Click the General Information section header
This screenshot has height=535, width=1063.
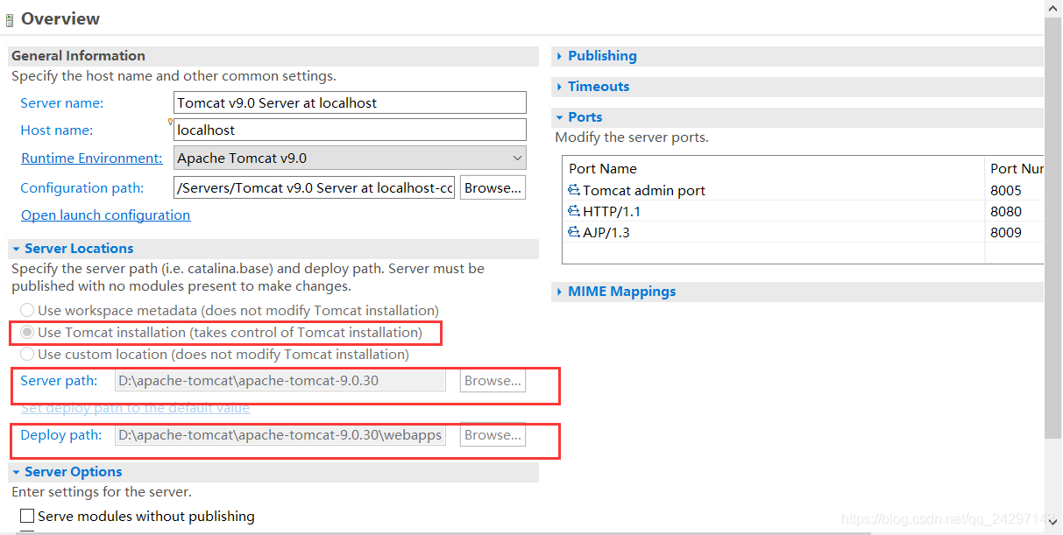pos(78,56)
